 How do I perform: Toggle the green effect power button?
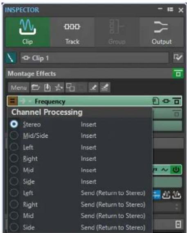tap(176, 170)
